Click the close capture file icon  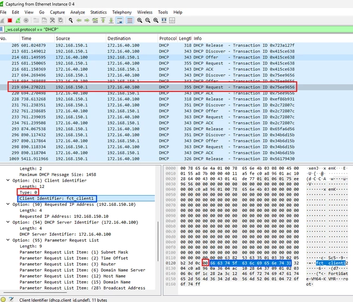pos(53,21)
